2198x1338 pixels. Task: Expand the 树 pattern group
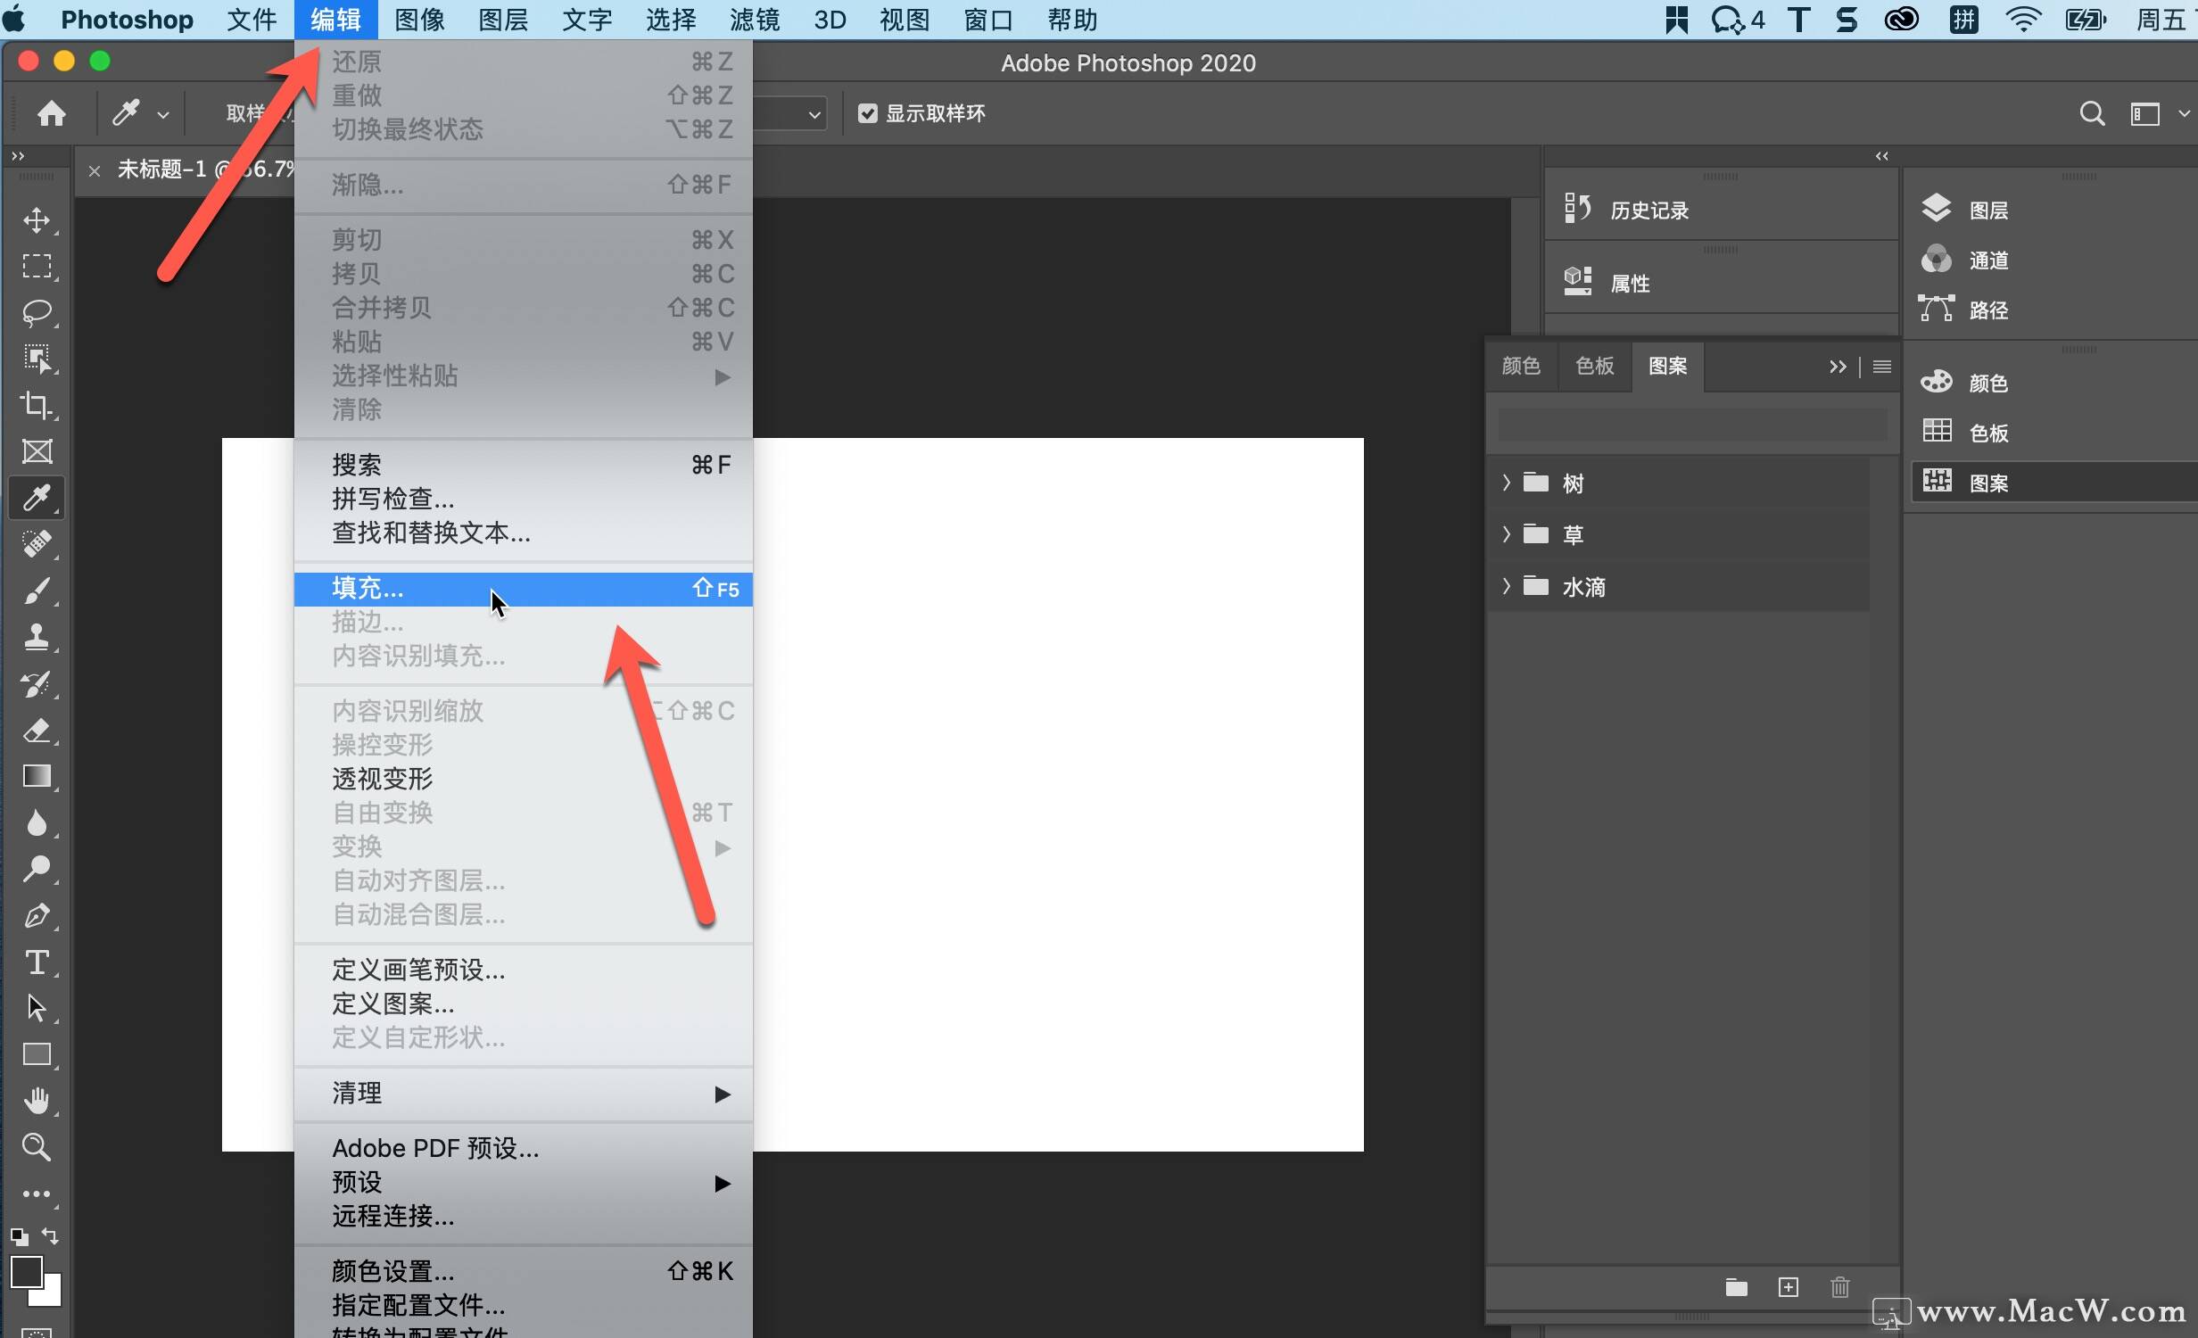click(x=1506, y=482)
